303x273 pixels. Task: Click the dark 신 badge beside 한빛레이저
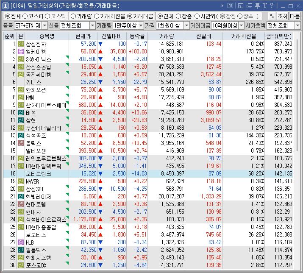coord(21,196)
